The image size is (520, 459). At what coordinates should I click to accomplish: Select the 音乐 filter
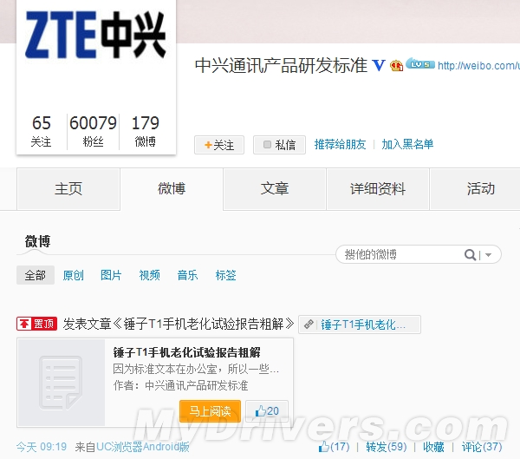187,275
